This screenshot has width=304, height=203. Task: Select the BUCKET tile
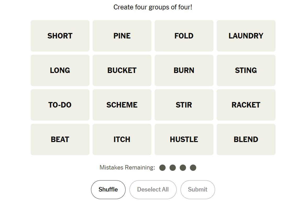tap(122, 70)
